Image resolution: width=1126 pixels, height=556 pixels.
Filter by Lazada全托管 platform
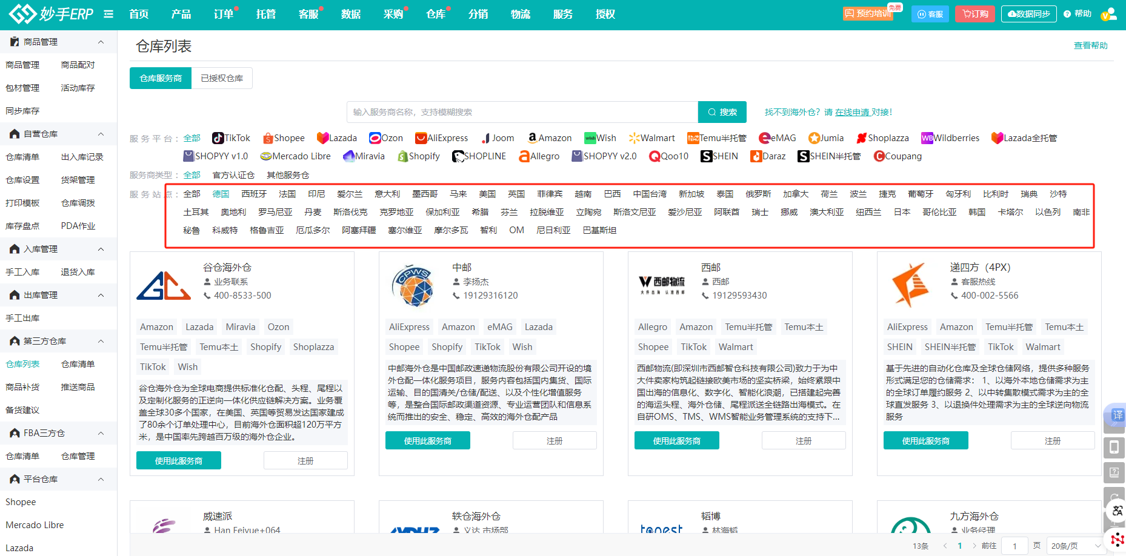1024,138
